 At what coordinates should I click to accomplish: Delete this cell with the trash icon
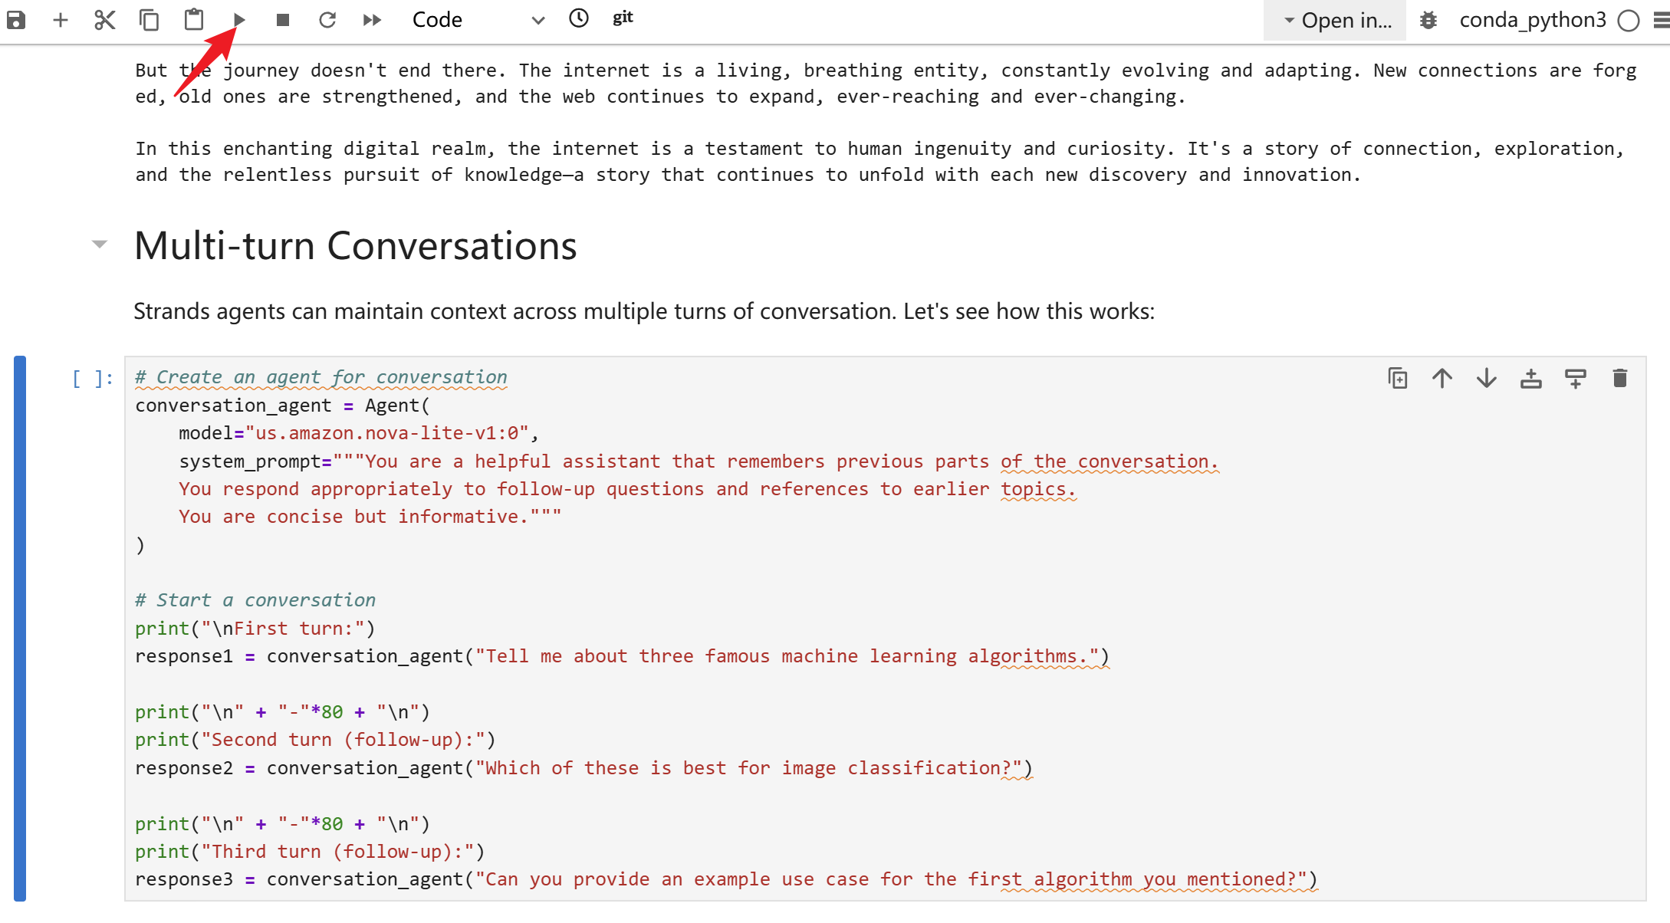click(1620, 378)
